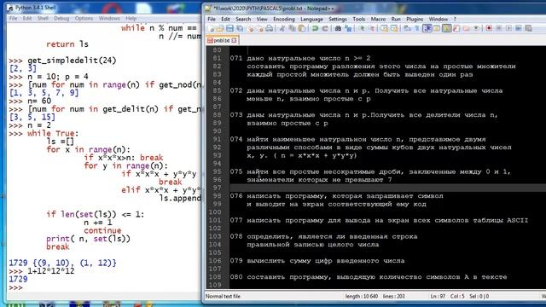This screenshot has width=546, height=307.
Task: Open Options menu in Python Shell
Action: pos(84,19)
